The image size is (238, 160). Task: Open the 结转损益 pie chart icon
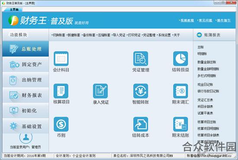[180, 58]
